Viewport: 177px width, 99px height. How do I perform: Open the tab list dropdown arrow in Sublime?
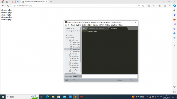point(136,28)
